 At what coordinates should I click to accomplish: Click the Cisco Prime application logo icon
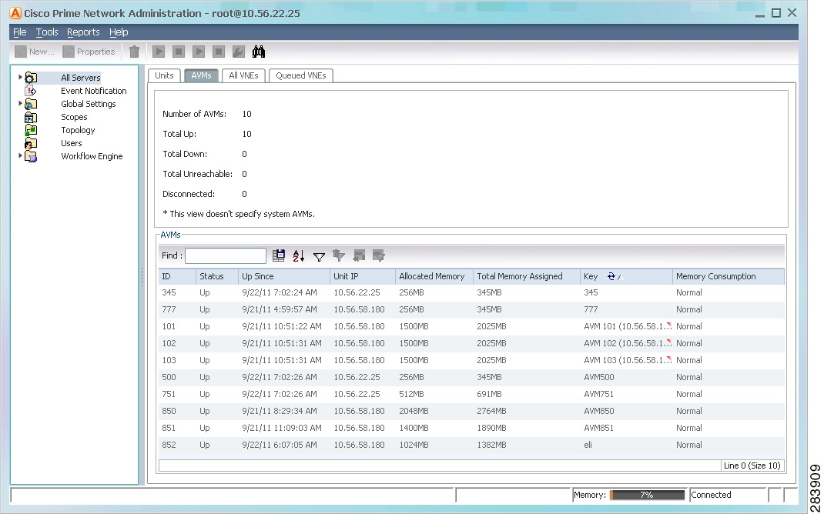click(x=15, y=13)
